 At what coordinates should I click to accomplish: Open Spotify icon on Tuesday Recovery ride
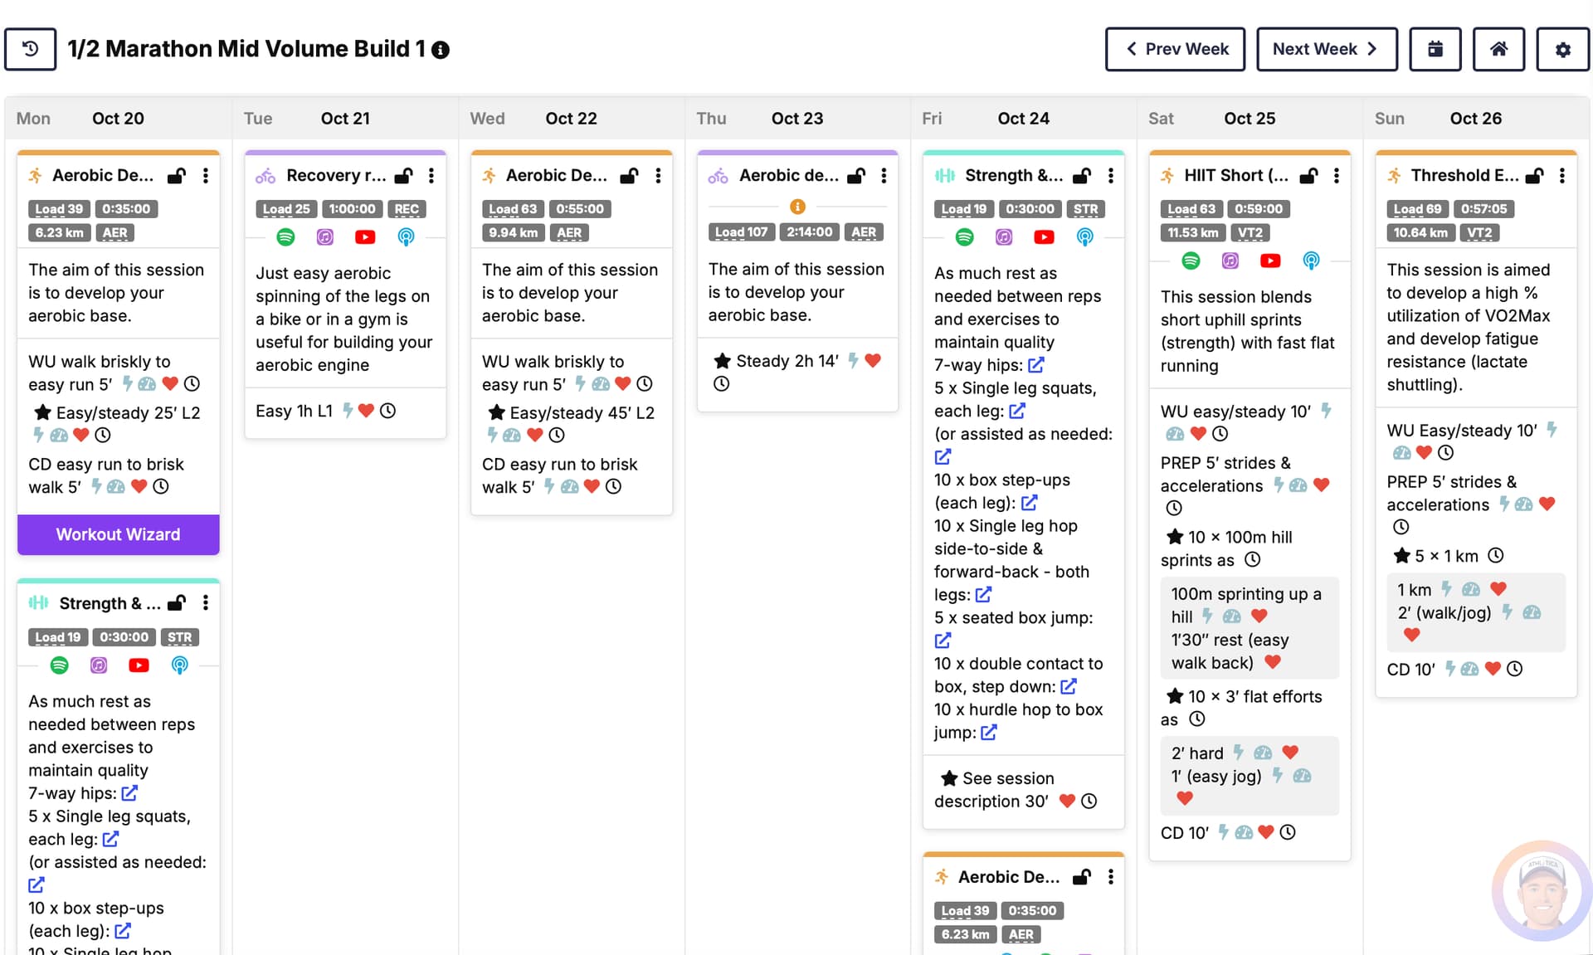(x=285, y=237)
